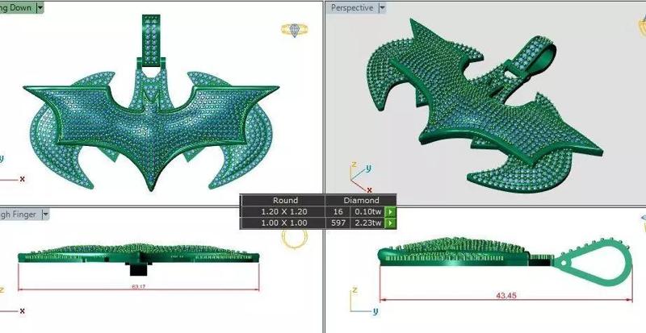Image resolution: width=646 pixels, height=333 pixels.
Task: Click green arrow on the 1.20 X 1.20 row
Action: [390, 211]
